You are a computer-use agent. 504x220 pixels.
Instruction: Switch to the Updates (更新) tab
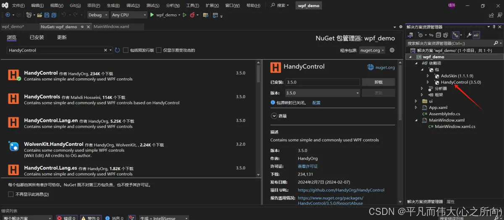[x=62, y=37]
